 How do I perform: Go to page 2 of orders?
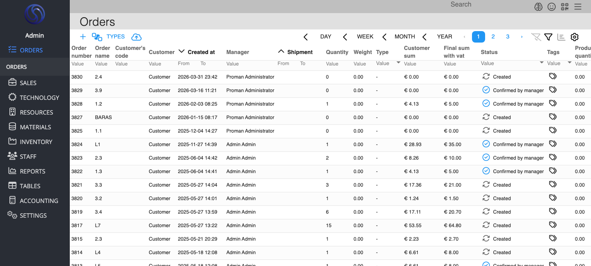coord(493,36)
